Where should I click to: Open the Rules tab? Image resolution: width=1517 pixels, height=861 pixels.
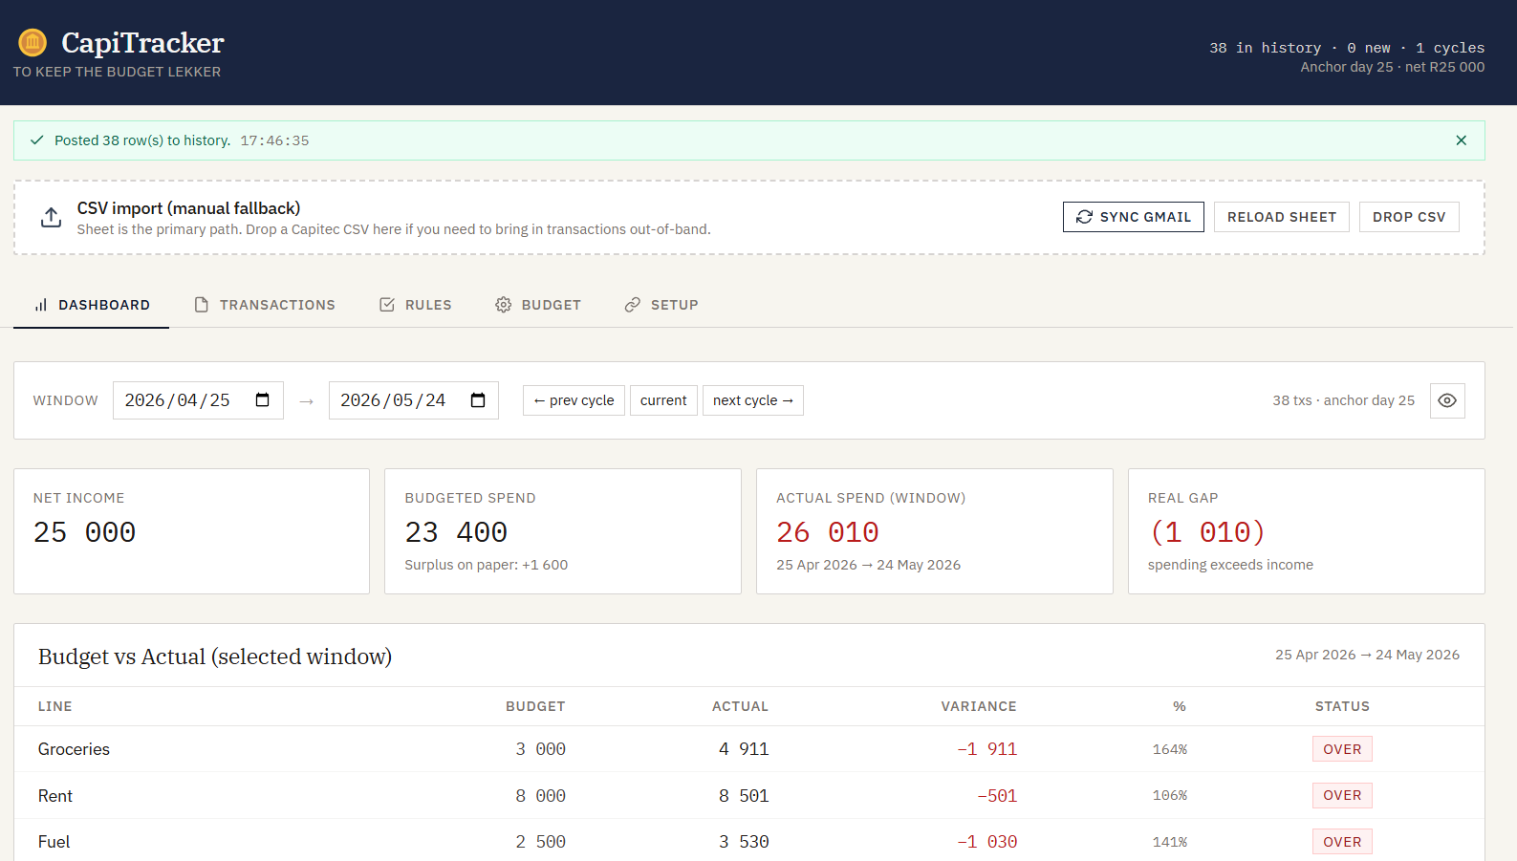coord(415,305)
